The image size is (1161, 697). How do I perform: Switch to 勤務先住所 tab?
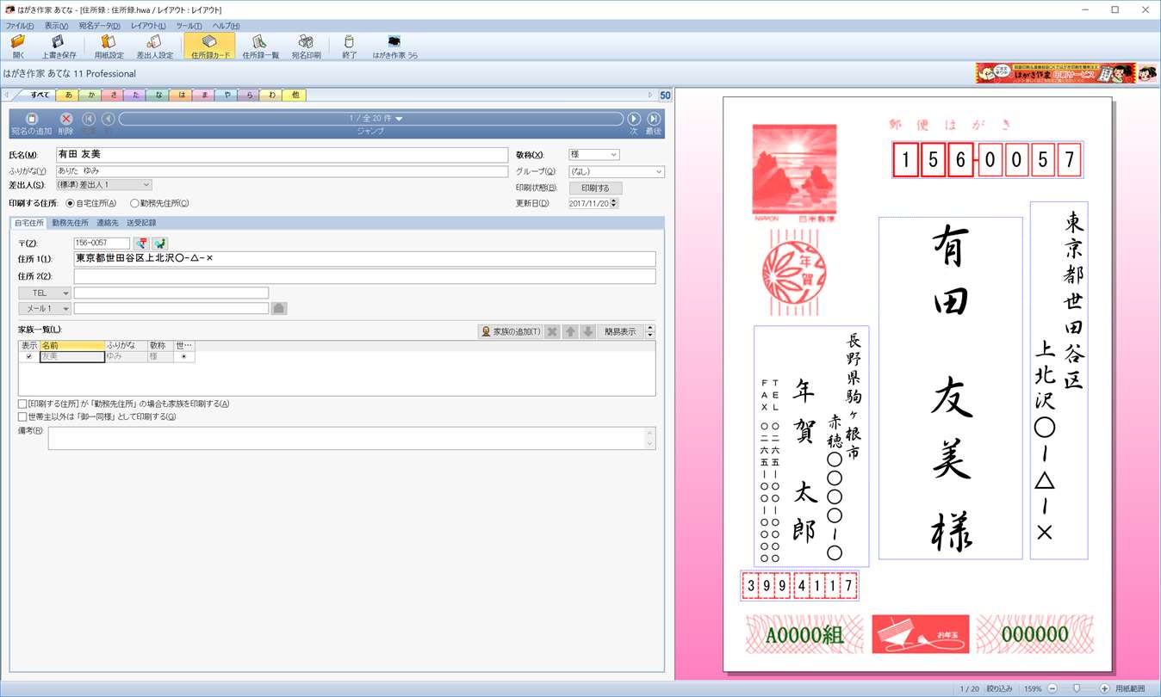(70, 223)
